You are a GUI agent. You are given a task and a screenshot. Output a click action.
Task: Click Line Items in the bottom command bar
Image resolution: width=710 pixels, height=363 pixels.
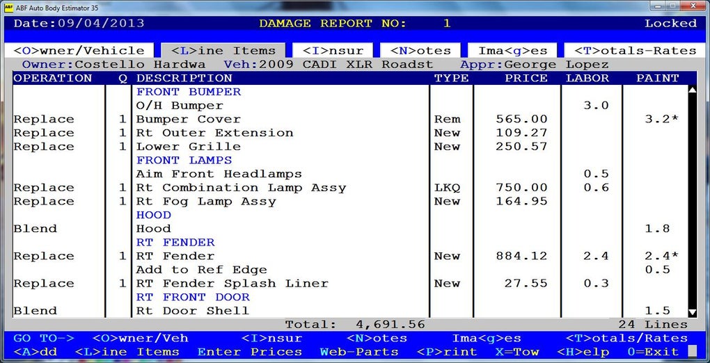coord(127,352)
